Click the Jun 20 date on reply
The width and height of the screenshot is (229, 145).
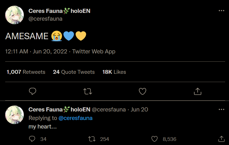[139, 109]
